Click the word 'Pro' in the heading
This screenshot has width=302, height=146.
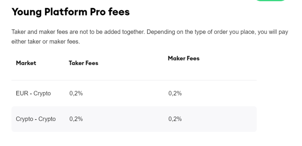point(97,12)
